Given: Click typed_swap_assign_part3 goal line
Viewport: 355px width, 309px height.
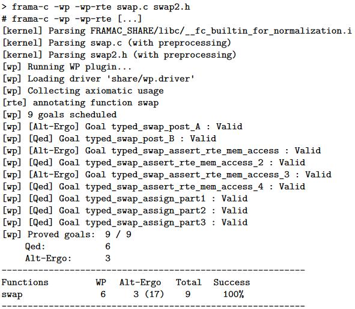Looking at the screenshot, I should point(125,222).
